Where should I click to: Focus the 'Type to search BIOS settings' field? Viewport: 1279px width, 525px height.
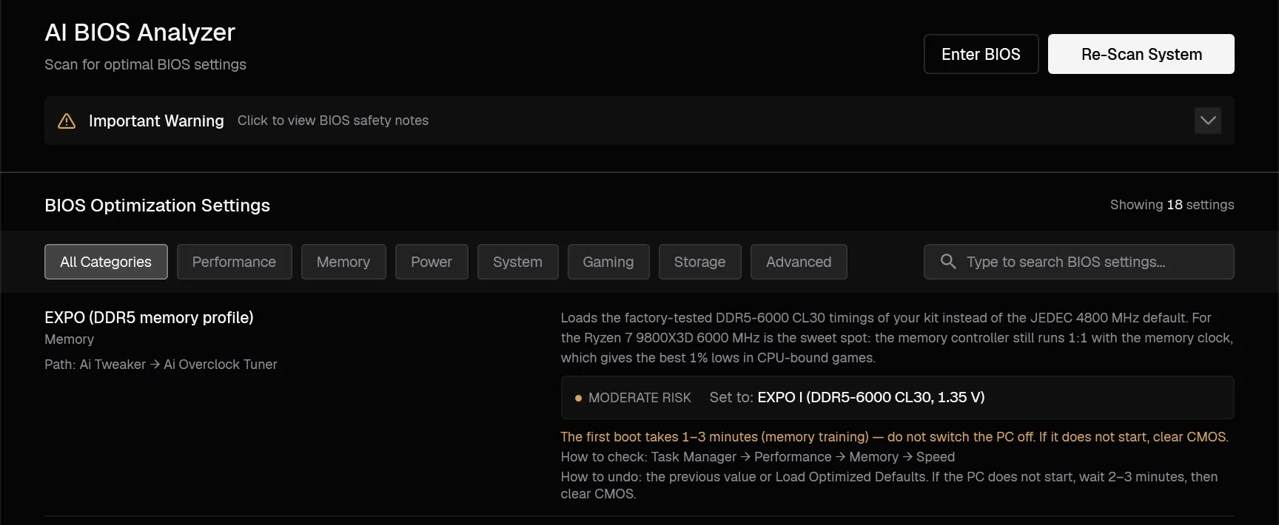(x=1078, y=262)
